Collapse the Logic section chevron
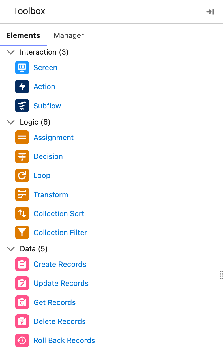The height and width of the screenshot is (352, 223). (11, 122)
